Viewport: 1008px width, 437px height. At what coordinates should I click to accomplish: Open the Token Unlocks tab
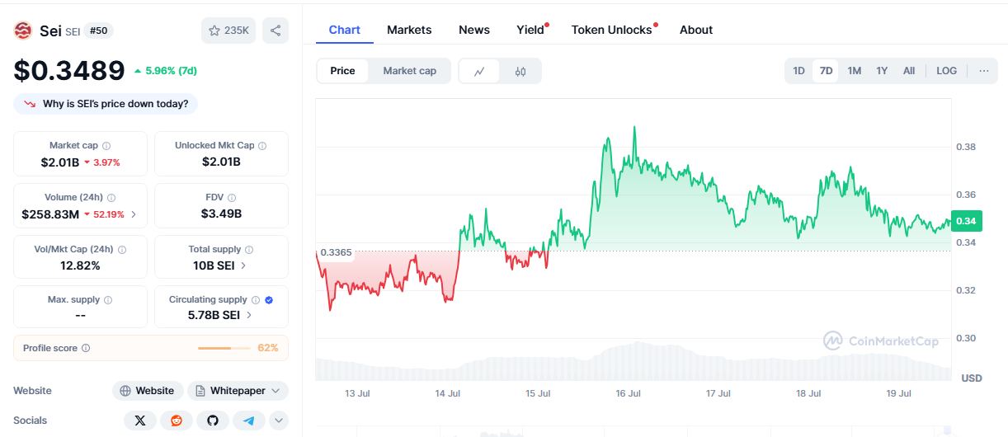coord(612,30)
